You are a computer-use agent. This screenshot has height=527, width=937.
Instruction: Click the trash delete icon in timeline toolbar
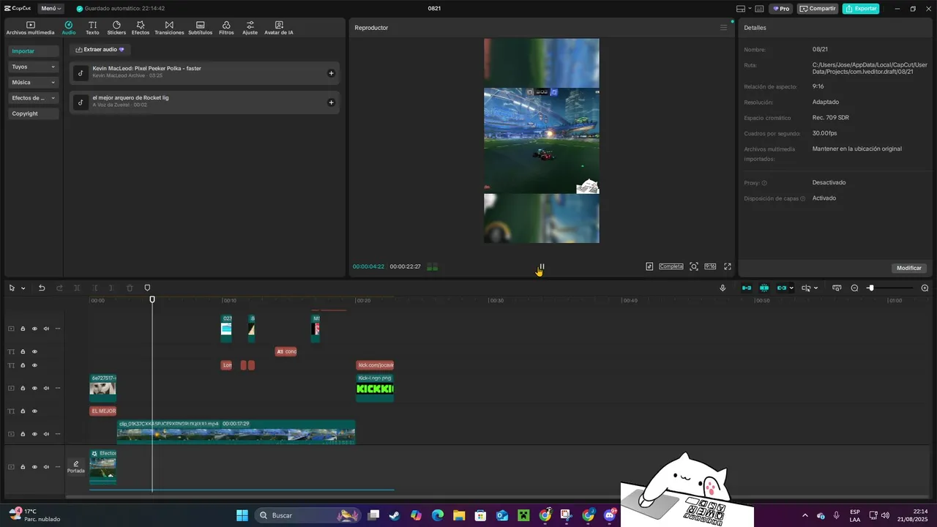(130, 288)
